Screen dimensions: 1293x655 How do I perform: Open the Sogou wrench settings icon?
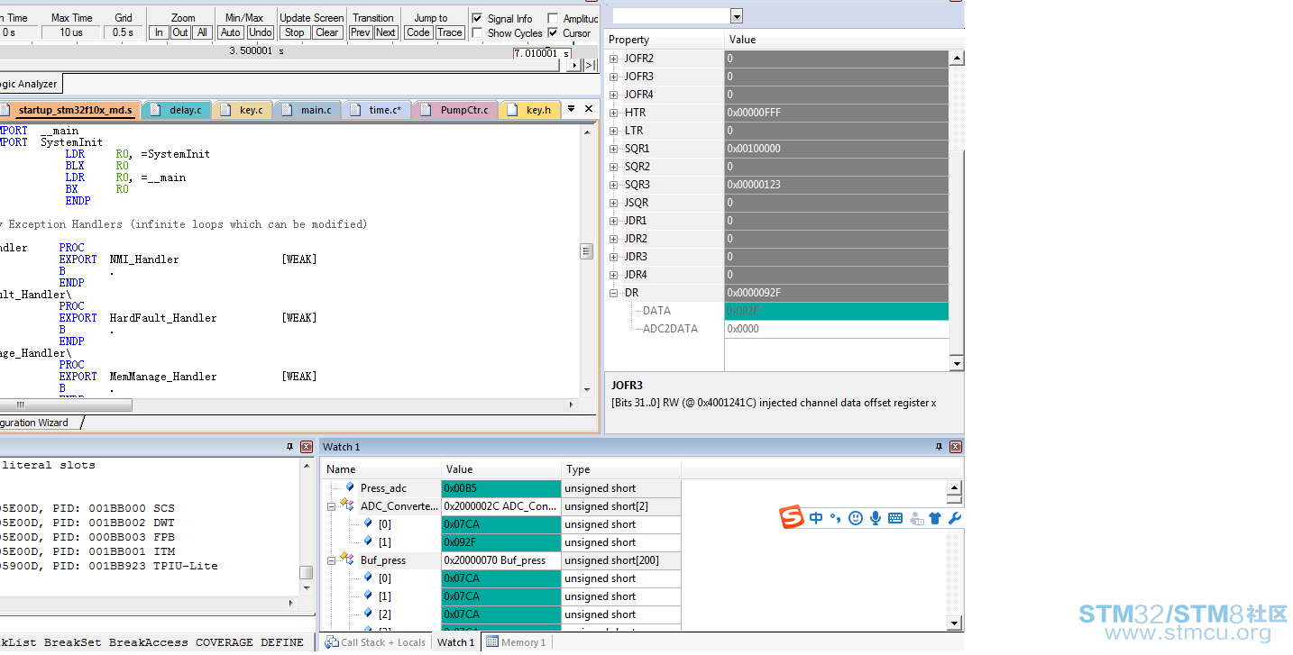955,518
